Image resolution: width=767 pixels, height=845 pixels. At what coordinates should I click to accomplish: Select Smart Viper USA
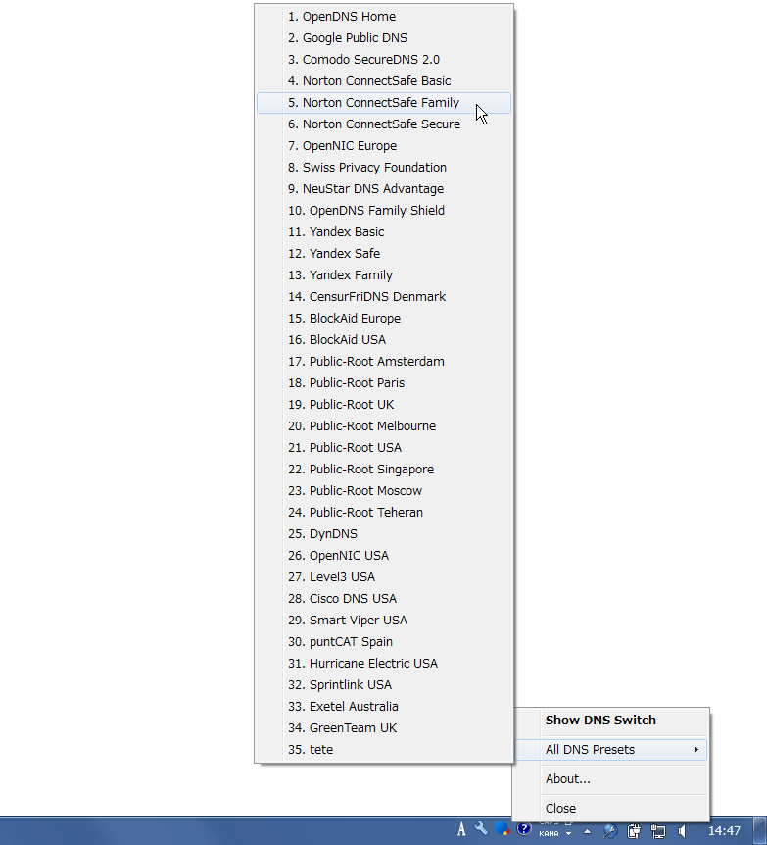point(384,621)
